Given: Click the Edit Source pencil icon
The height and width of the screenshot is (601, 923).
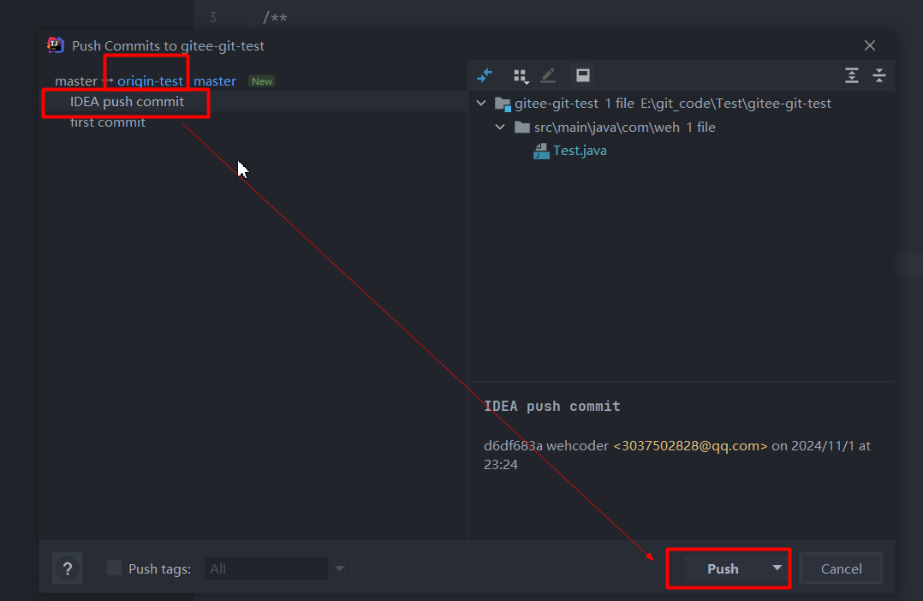Looking at the screenshot, I should (548, 75).
